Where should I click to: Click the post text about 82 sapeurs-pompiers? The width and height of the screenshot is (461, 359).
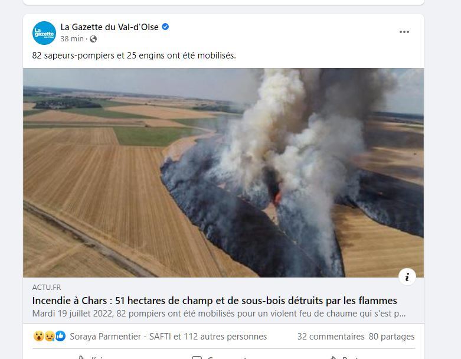pyautogui.click(x=134, y=56)
